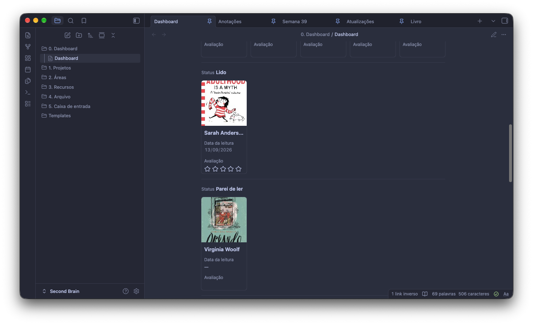The image size is (533, 325).
Task: Open the canvas ribbon icon
Action: [28, 58]
